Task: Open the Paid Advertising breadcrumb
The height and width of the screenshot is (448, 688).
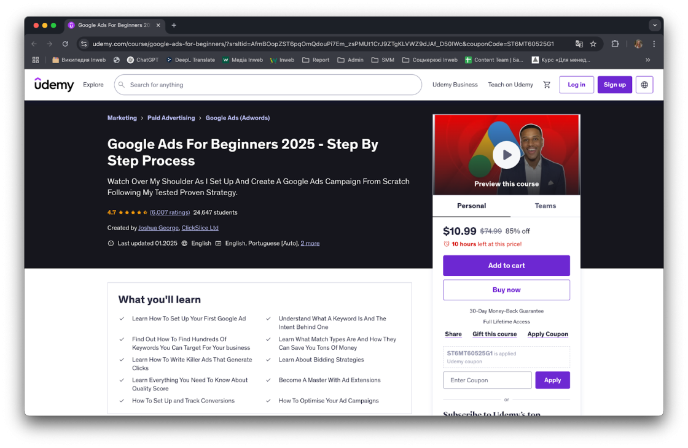Action: click(171, 118)
